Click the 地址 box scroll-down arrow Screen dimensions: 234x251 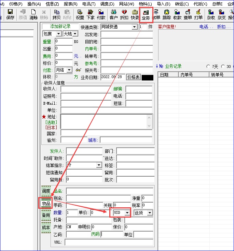tap(149, 125)
